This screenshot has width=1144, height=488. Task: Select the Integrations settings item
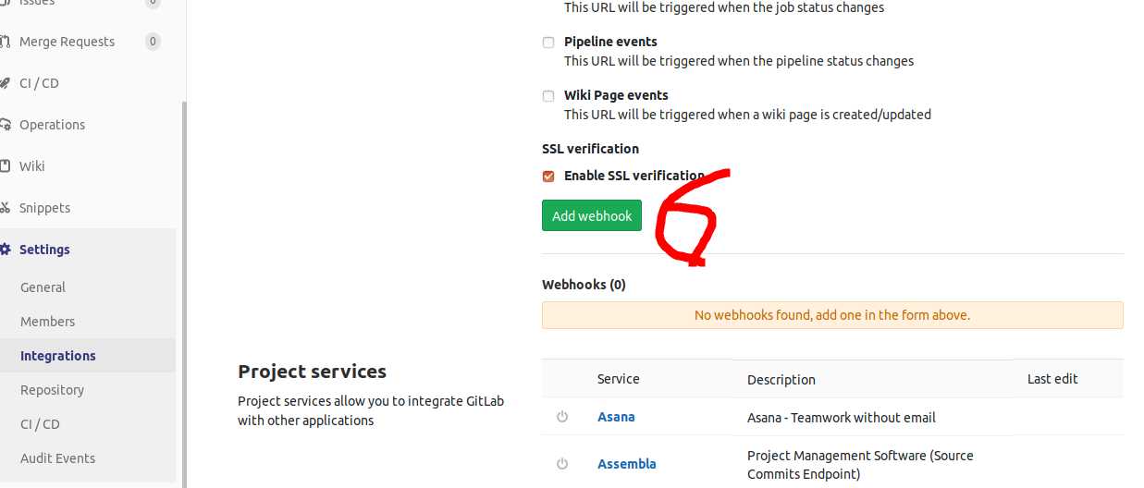(57, 356)
